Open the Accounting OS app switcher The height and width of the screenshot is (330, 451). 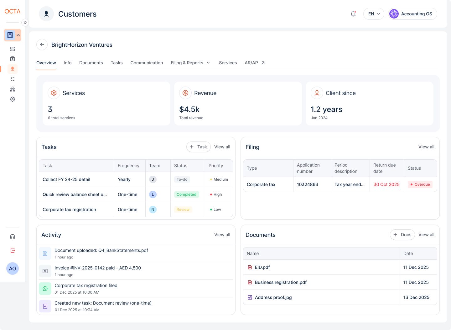point(412,14)
